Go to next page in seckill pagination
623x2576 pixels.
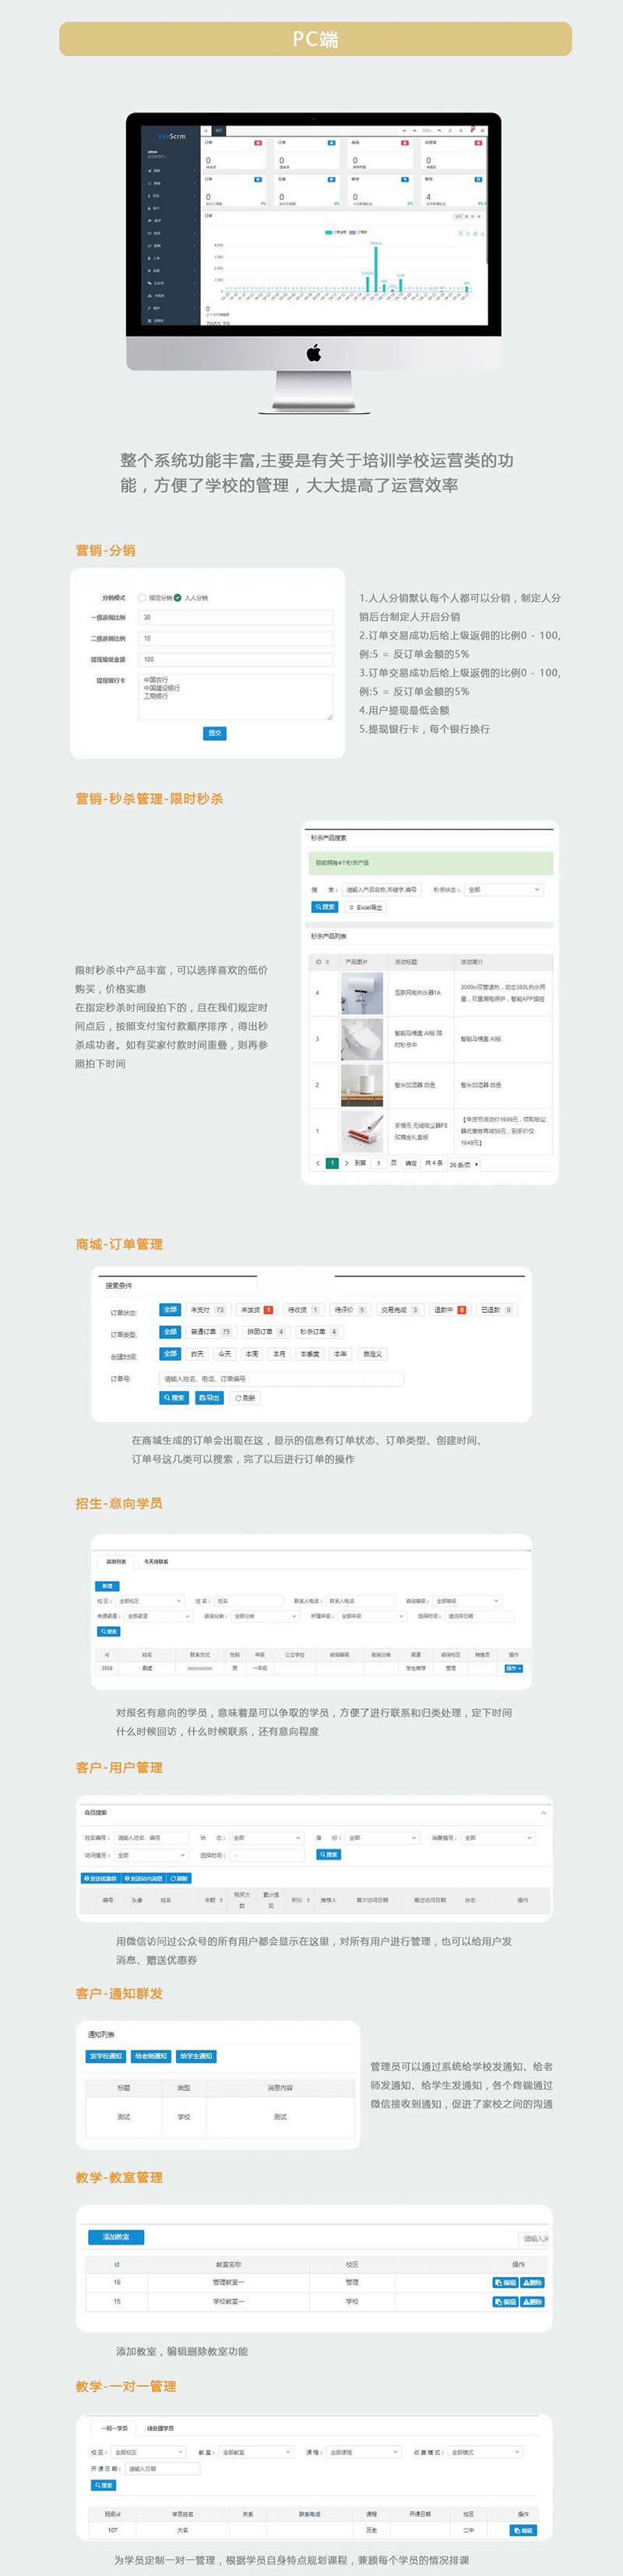click(x=347, y=1163)
